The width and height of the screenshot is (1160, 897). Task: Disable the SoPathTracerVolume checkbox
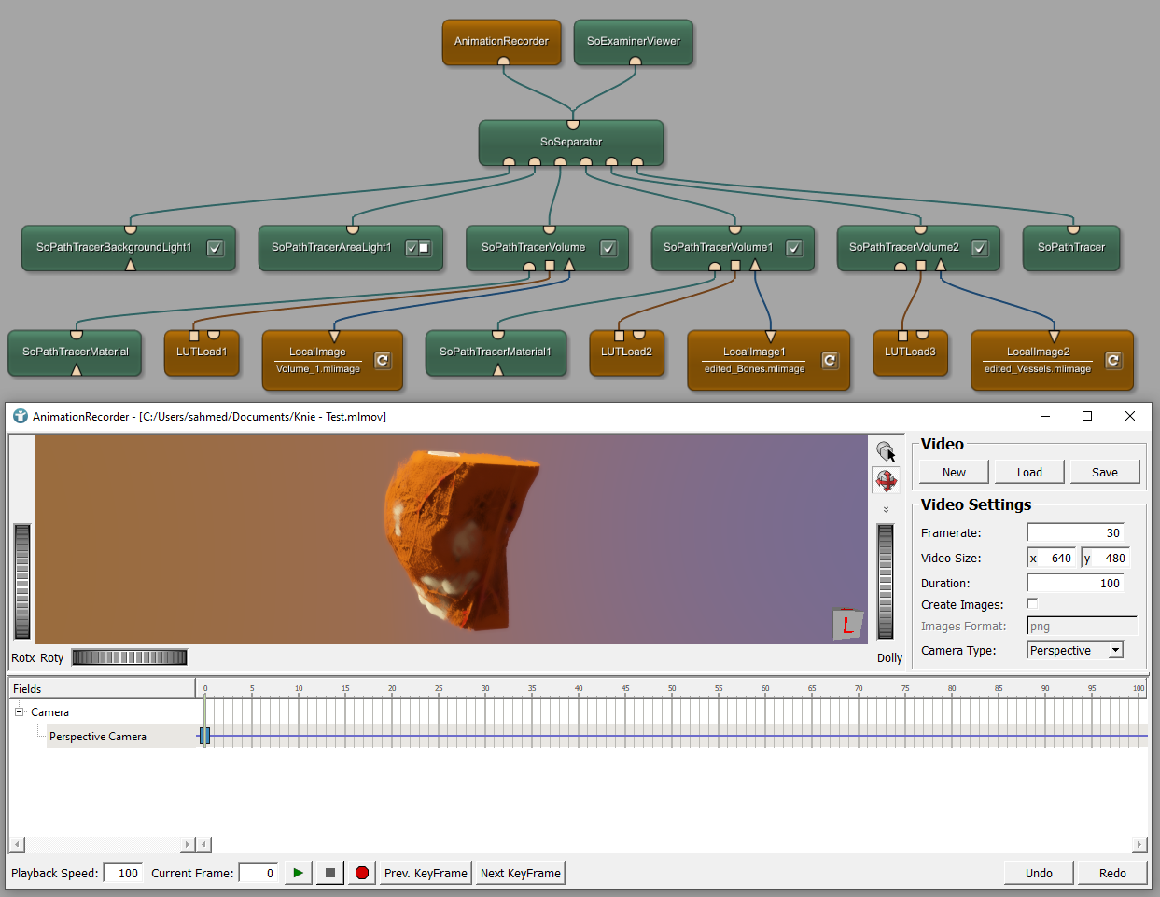608,248
